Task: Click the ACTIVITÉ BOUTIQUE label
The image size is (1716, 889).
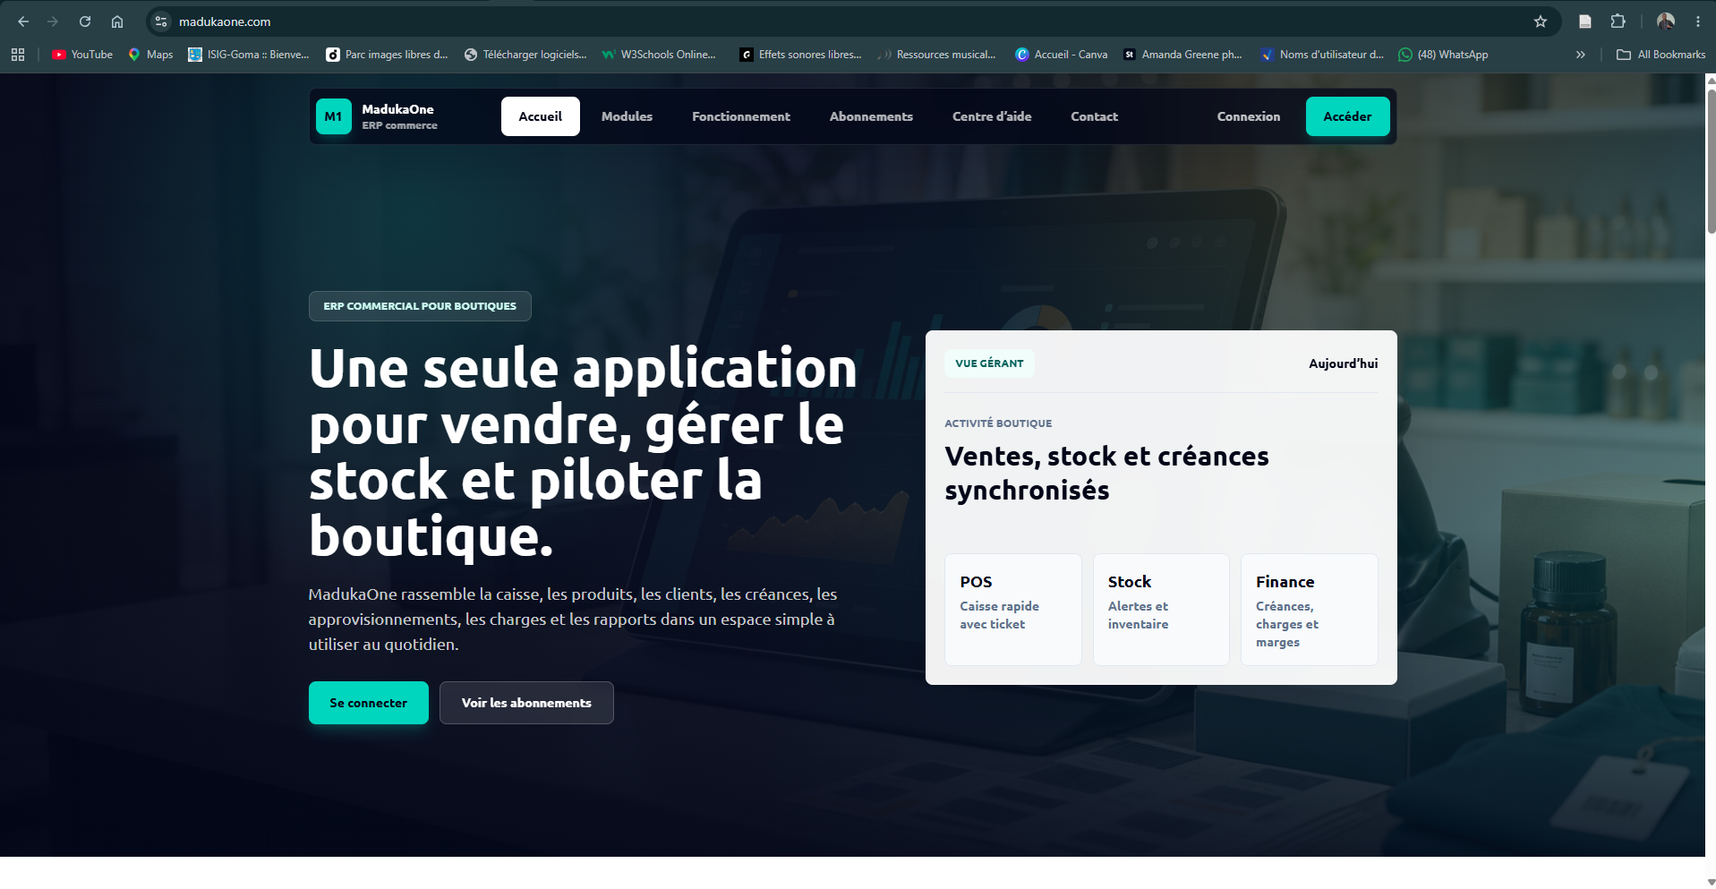Action: click(998, 423)
